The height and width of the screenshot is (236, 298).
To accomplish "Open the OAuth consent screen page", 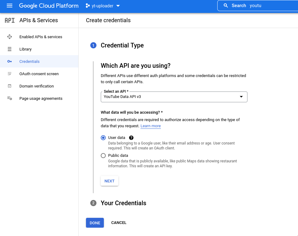I will click(39, 74).
